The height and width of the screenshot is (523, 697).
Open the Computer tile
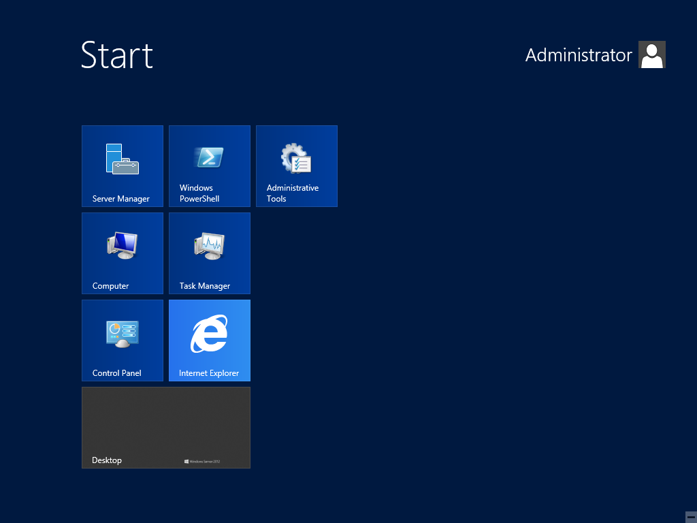(123, 253)
